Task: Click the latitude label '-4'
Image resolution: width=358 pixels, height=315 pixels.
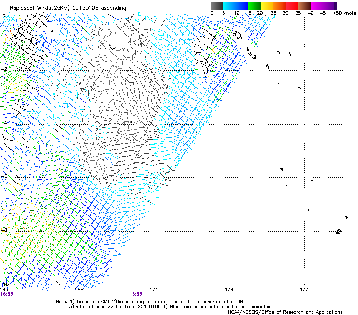Action: pyautogui.click(x=5, y=123)
